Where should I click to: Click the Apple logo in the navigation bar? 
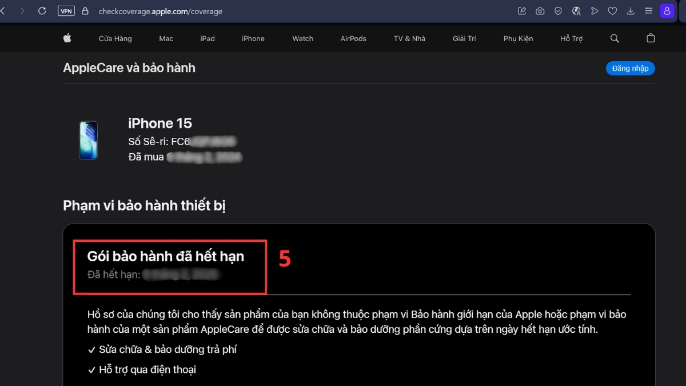coord(67,38)
